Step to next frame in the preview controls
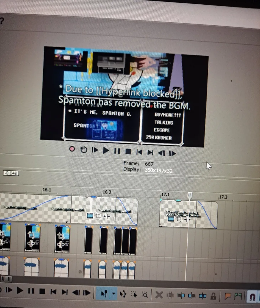The width and height of the screenshot is (260, 308). 172,153
